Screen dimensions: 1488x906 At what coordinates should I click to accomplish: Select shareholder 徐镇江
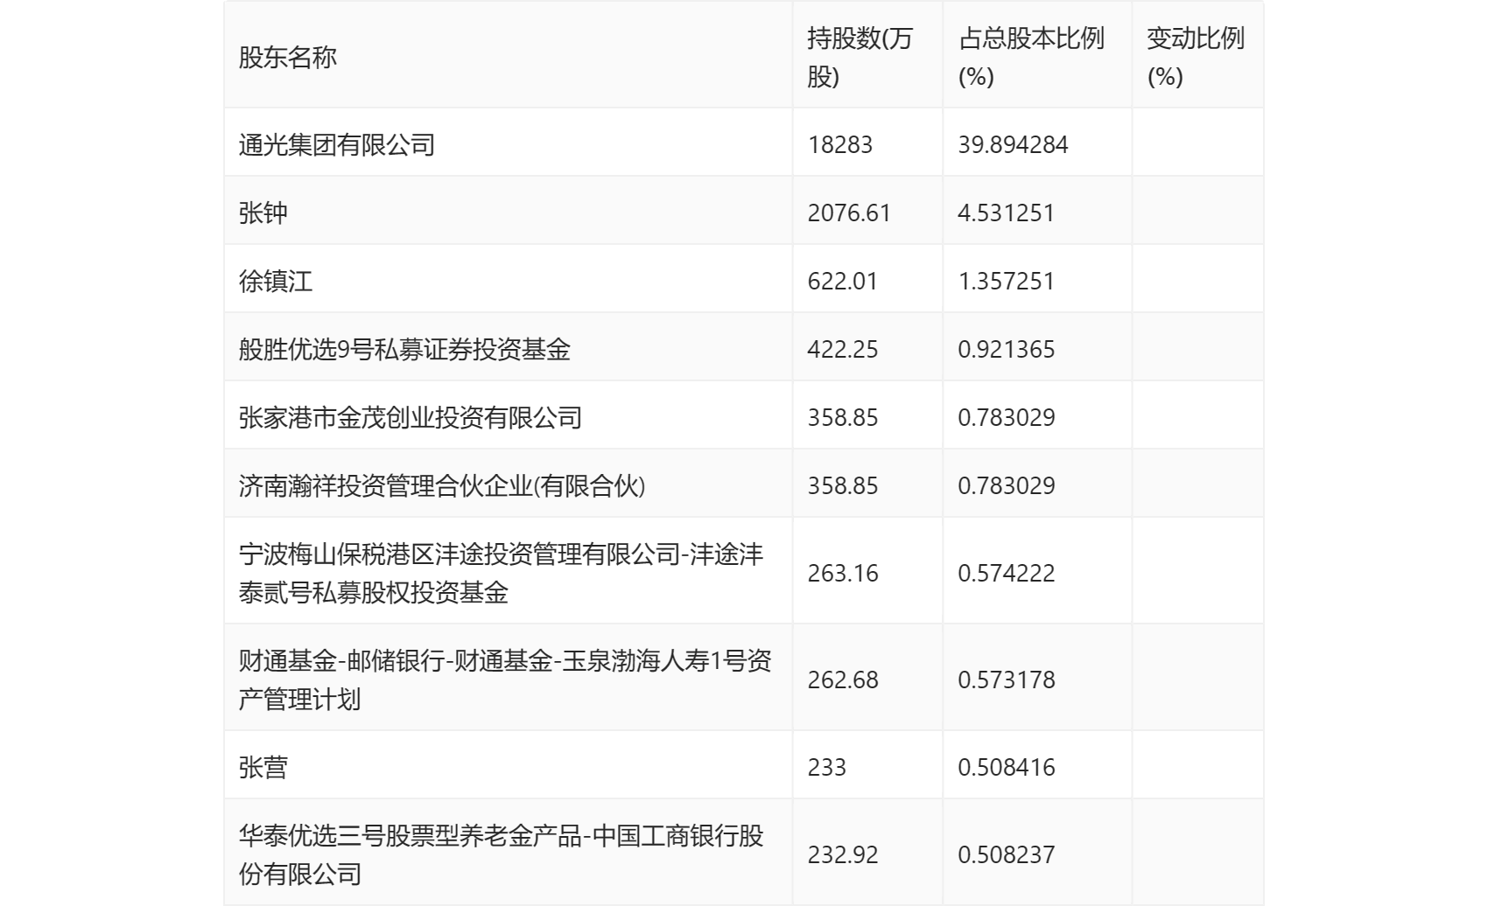point(276,281)
